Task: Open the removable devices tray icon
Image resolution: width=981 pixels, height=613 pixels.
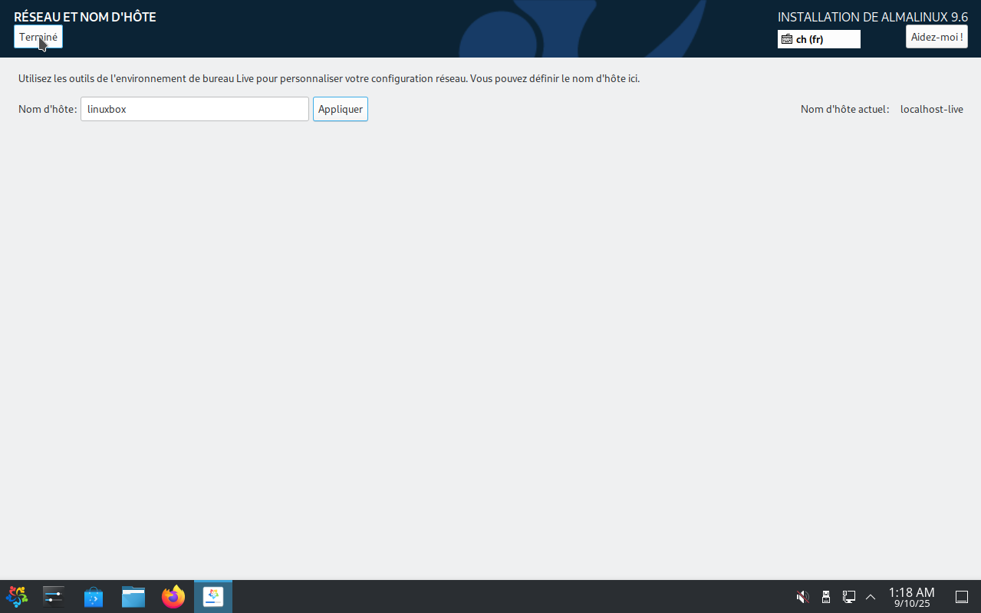Action: pos(826,596)
